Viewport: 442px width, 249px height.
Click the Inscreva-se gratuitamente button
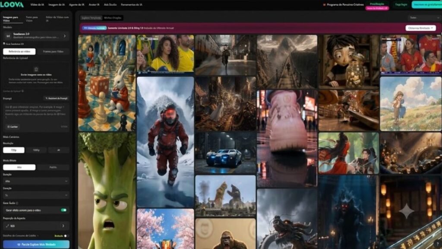click(x=427, y=4)
